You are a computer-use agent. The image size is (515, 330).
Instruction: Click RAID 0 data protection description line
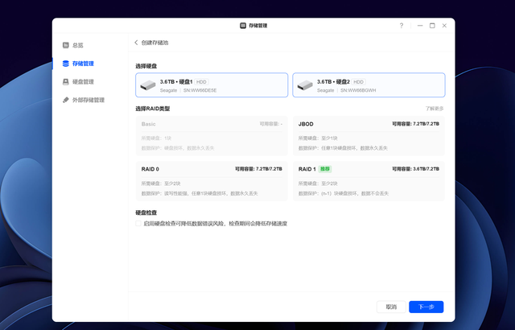pyautogui.click(x=200, y=193)
